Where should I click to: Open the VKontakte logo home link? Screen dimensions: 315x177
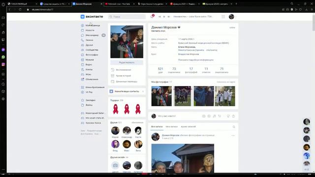[92, 17]
